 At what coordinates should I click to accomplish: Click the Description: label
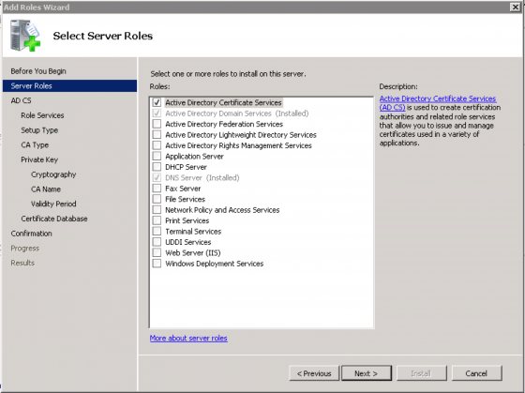398,86
